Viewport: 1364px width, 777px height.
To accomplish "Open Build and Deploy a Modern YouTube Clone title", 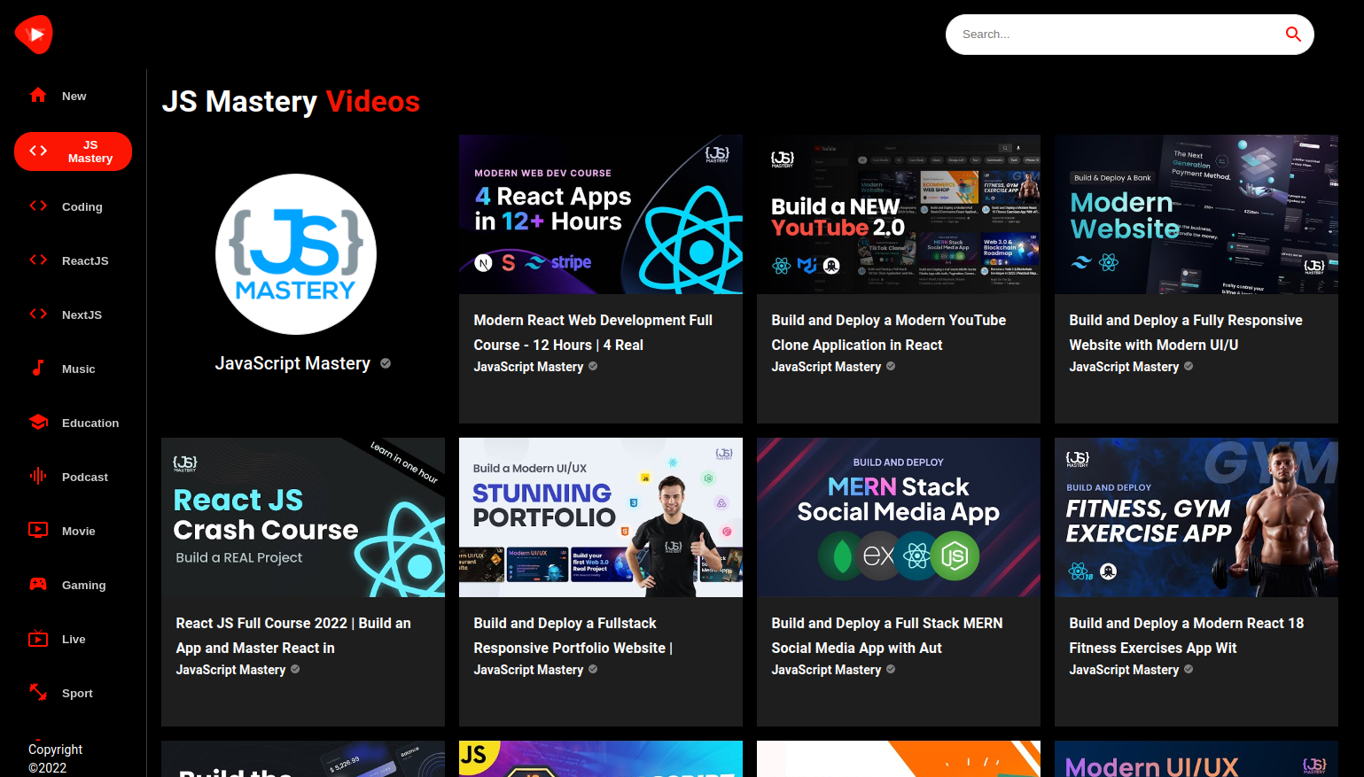I will pyautogui.click(x=889, y=332).
